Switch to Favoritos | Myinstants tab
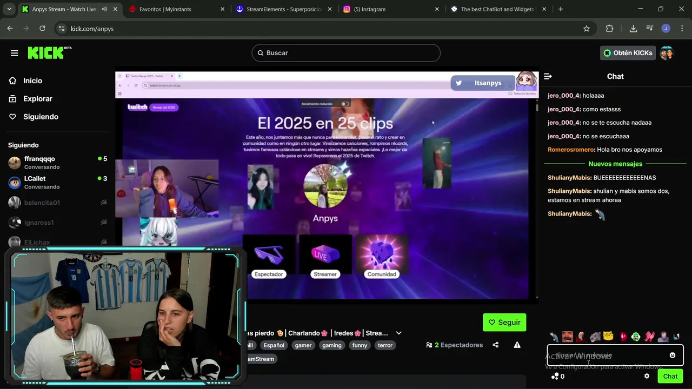This screenshot has width=692, height=389. [x=177, y=9]
